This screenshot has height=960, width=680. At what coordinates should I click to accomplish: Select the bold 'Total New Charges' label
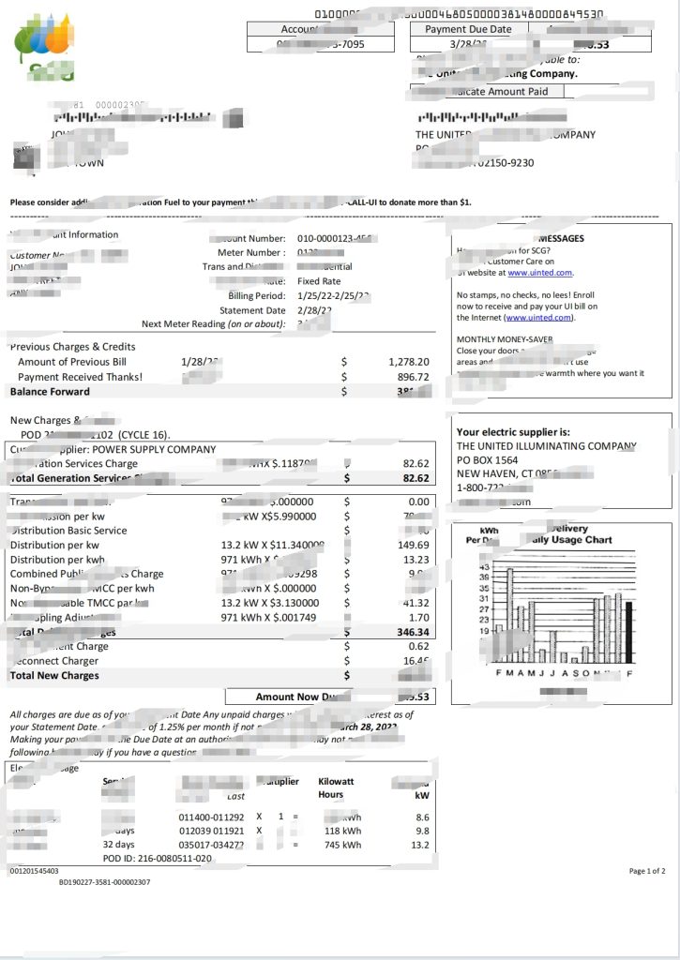pyautogui.click(x=54, y=676)
